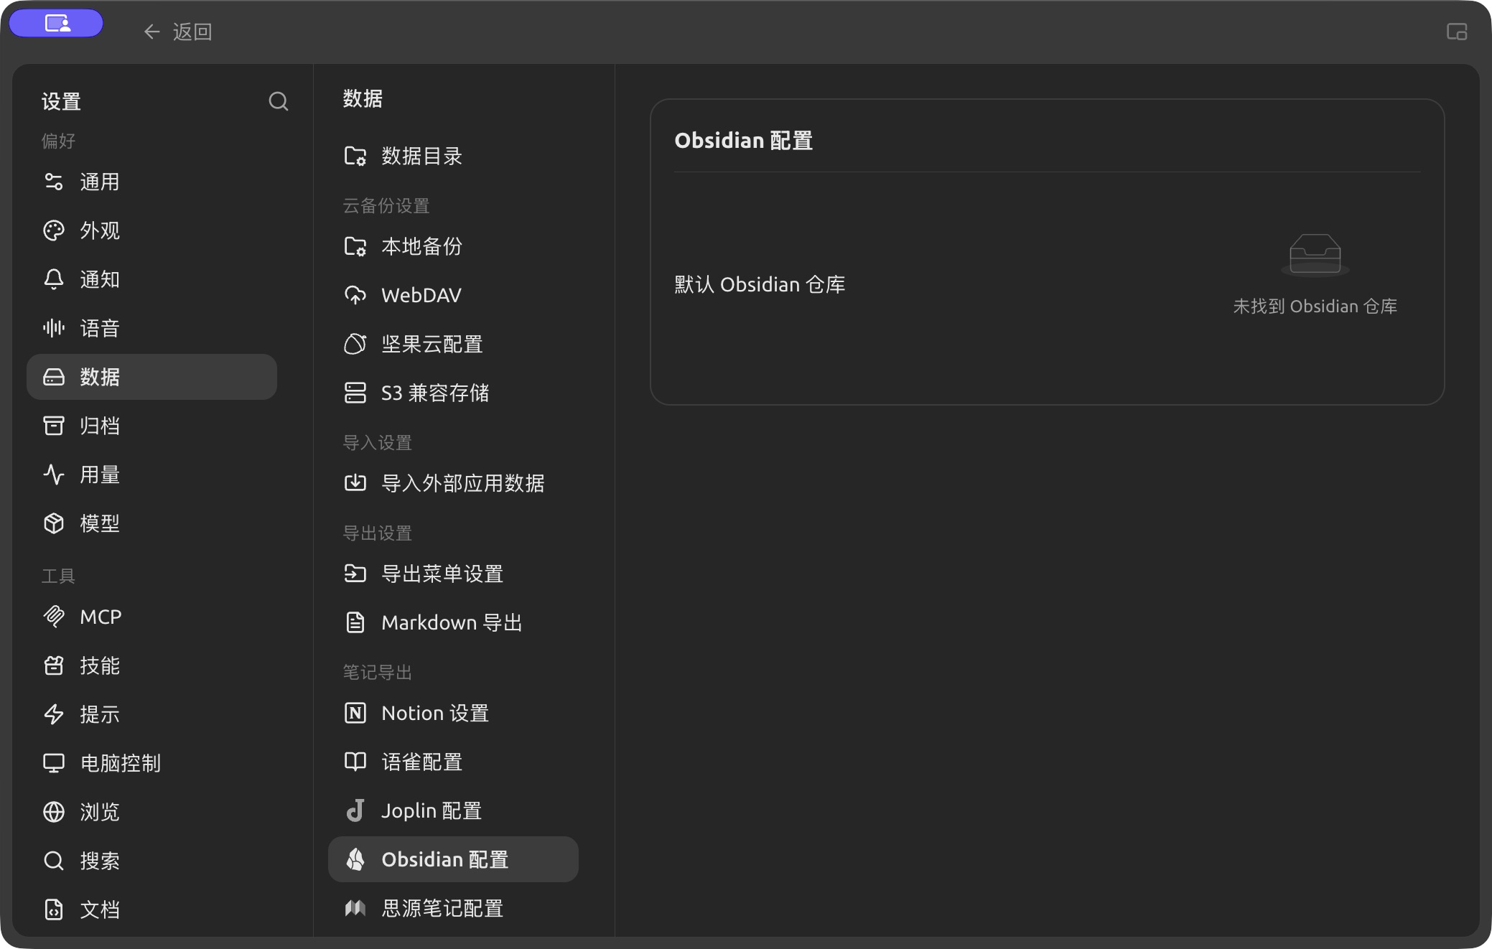Click the picture-in-picture icon at top right
This screenshot has height=949, width=1492.
point(1456,32)
